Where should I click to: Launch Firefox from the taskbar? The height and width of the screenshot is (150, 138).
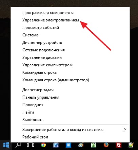tap(106, 145)
